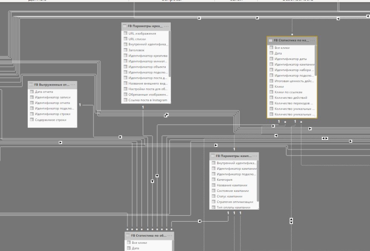
Task: Select FB Выгруженные от table header
Action: pos(52,85)
